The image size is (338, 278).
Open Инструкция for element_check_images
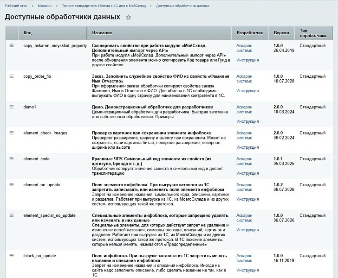pyautogui.click(x=247, y=147)
